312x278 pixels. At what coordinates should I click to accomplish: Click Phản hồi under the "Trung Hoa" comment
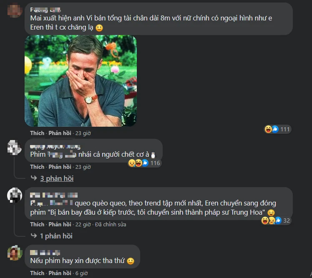point(60,224)
